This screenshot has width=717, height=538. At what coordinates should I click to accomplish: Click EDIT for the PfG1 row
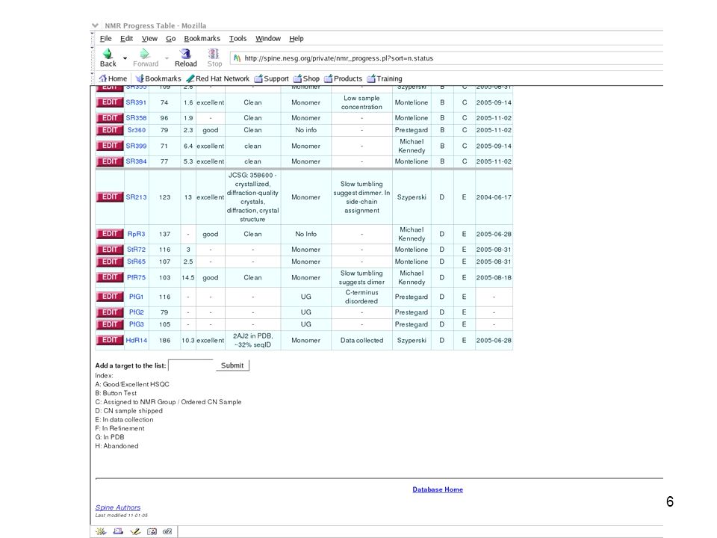click(x=110, y=297)
